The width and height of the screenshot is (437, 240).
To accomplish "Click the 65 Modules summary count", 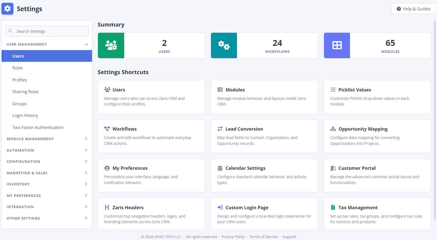I will pos(390,43).
